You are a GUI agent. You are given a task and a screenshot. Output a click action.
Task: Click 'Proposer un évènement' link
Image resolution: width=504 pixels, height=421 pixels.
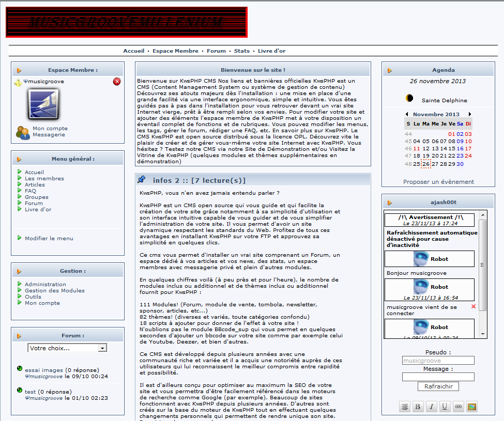tap(438, 182)
